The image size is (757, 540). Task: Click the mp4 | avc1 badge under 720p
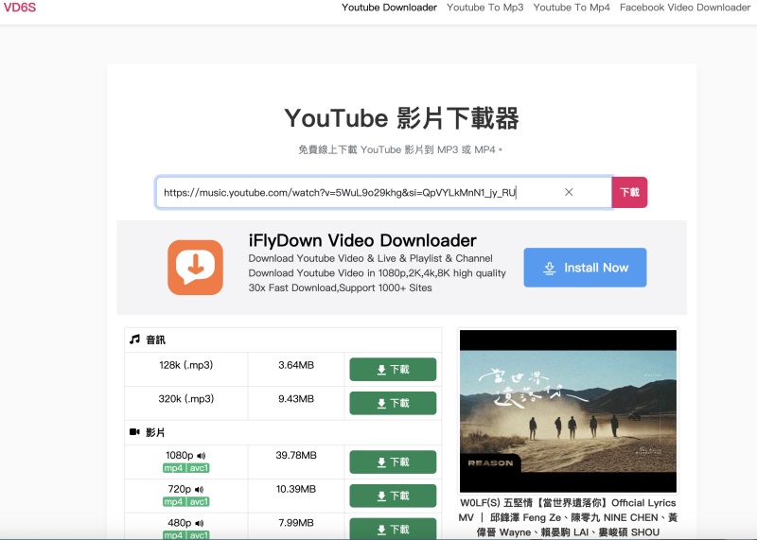tap(186, 502)
